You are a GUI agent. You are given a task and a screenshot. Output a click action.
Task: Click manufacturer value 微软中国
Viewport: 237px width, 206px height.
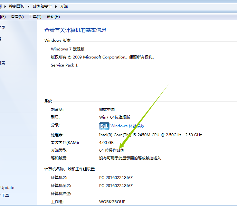107,109
